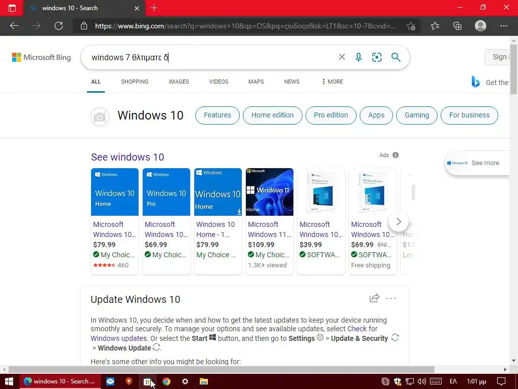
Task: Open Edge Settings and more menu
Action: point(503,26)
